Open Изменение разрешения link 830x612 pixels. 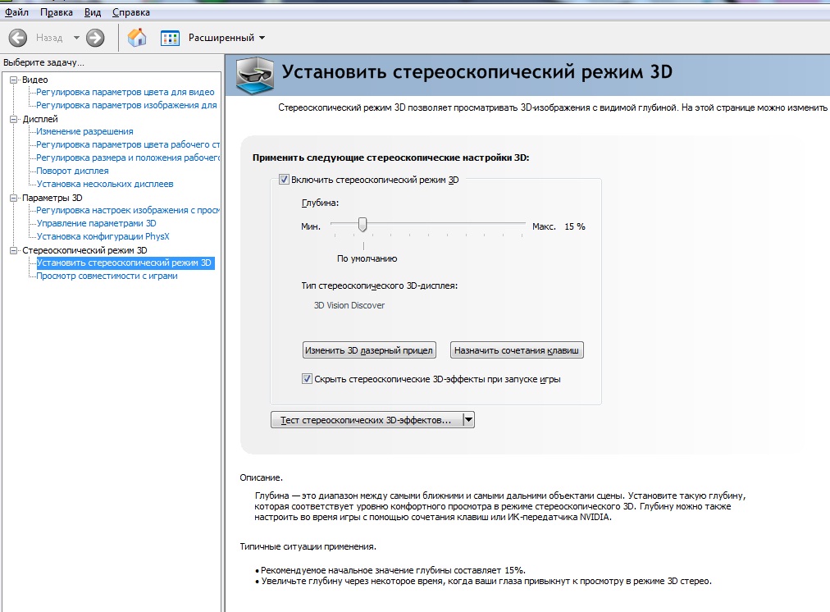coord(84,131)
